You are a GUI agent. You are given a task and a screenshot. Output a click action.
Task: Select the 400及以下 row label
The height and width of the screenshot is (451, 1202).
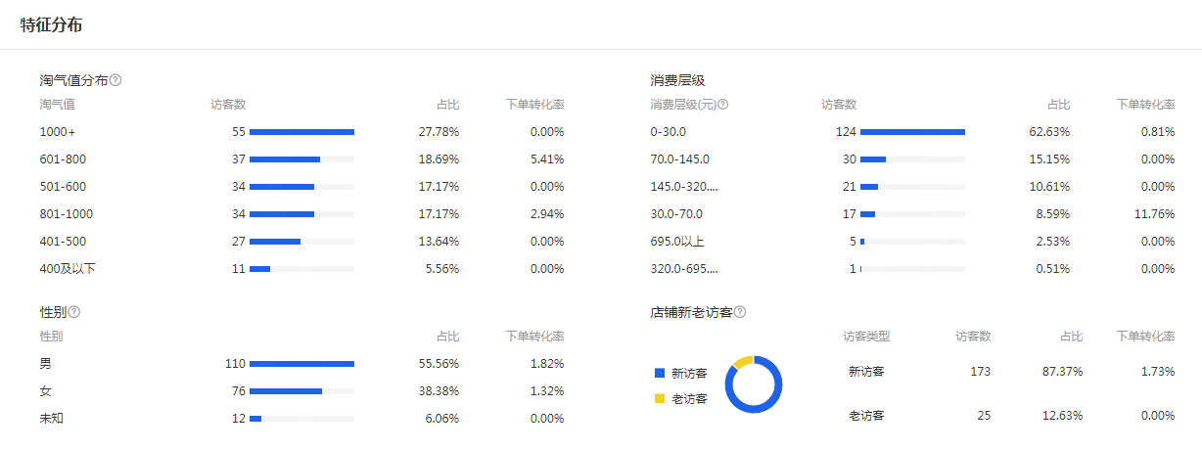click(x=68, y=268)
